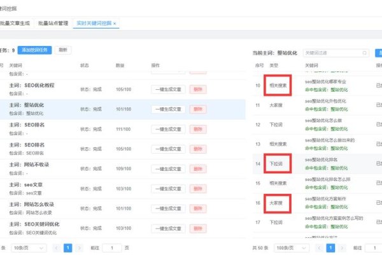Select the 主词: 网站不收录 row
Image resolution: width=382 pixels, height=255 pixels.
(x=122, y=169)
